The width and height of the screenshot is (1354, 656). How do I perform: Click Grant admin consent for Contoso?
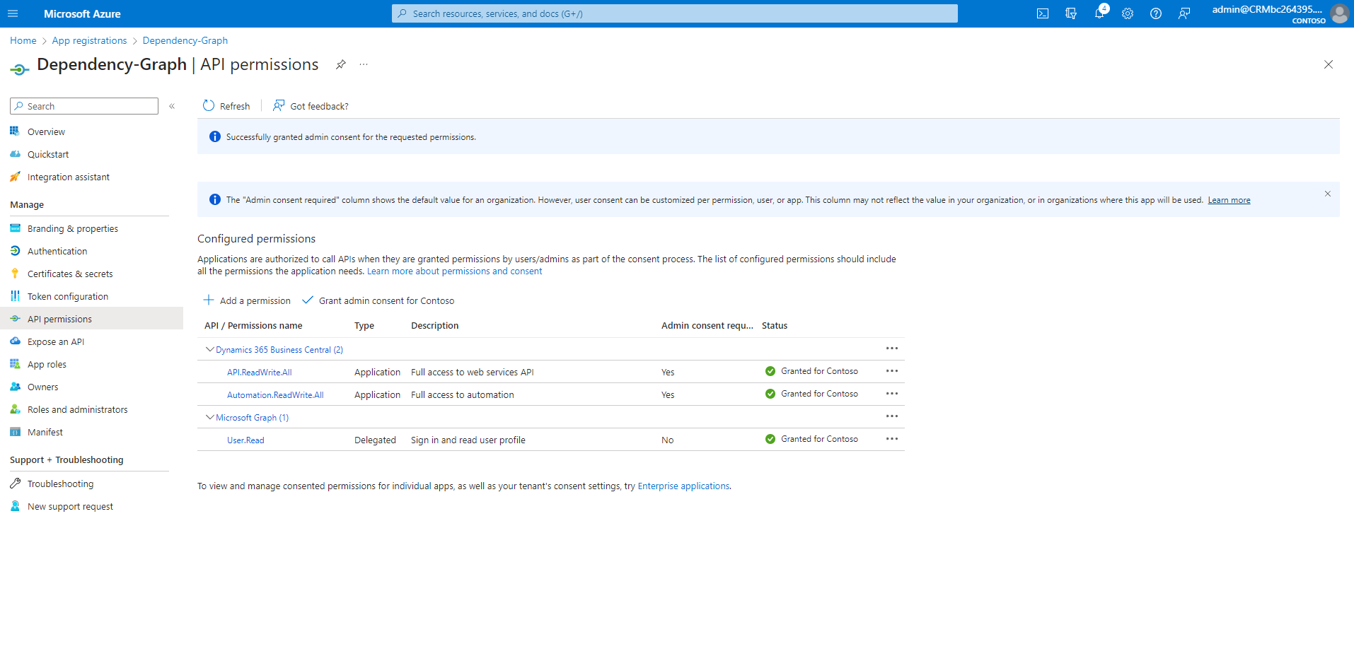[x=378, y=300]
